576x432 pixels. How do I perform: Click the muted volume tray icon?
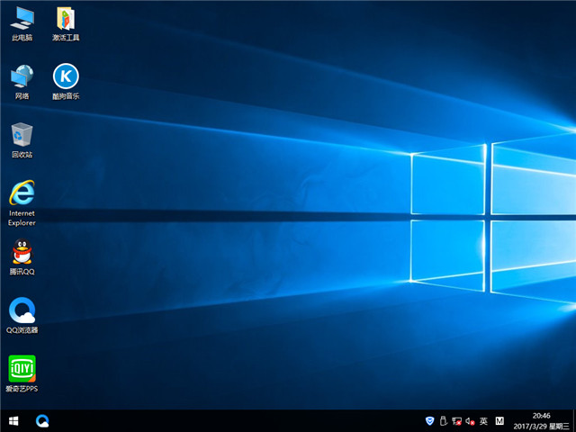tap(470, 421)
